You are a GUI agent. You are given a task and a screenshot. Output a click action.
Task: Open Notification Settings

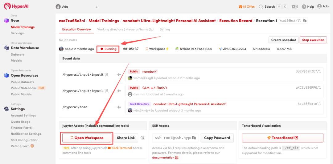click(26, 134)
